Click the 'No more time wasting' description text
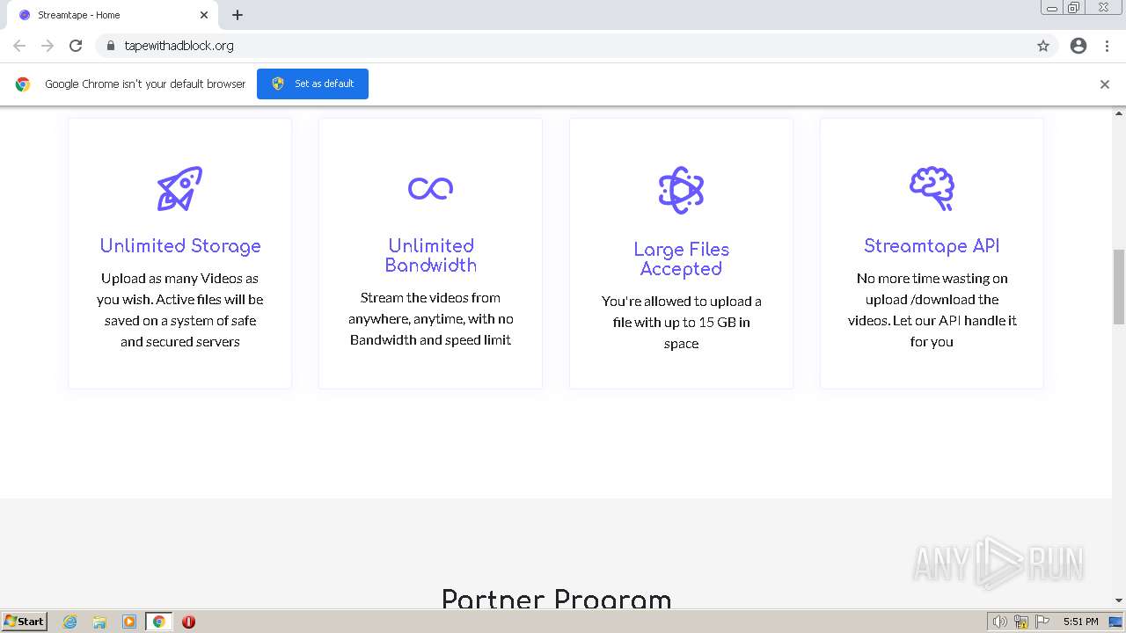This screenshot has width=1126, height=633. (x=932, y=309)
